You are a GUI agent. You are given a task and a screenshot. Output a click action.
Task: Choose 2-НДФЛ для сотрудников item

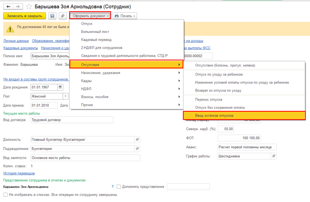(x=126, y=48)
